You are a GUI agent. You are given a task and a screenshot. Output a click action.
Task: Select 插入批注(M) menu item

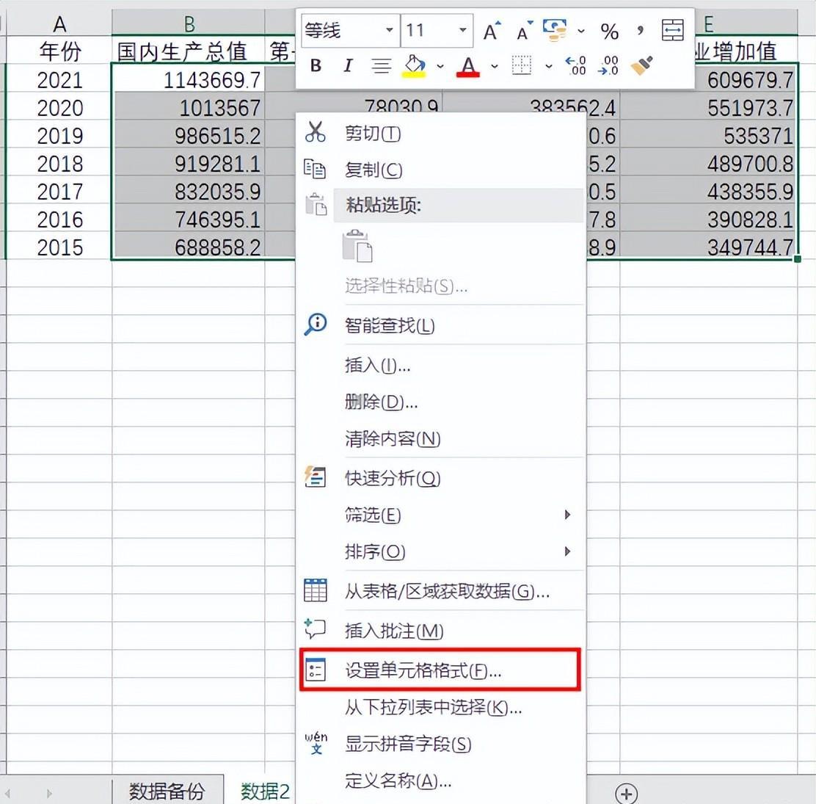tap(441, 631)
